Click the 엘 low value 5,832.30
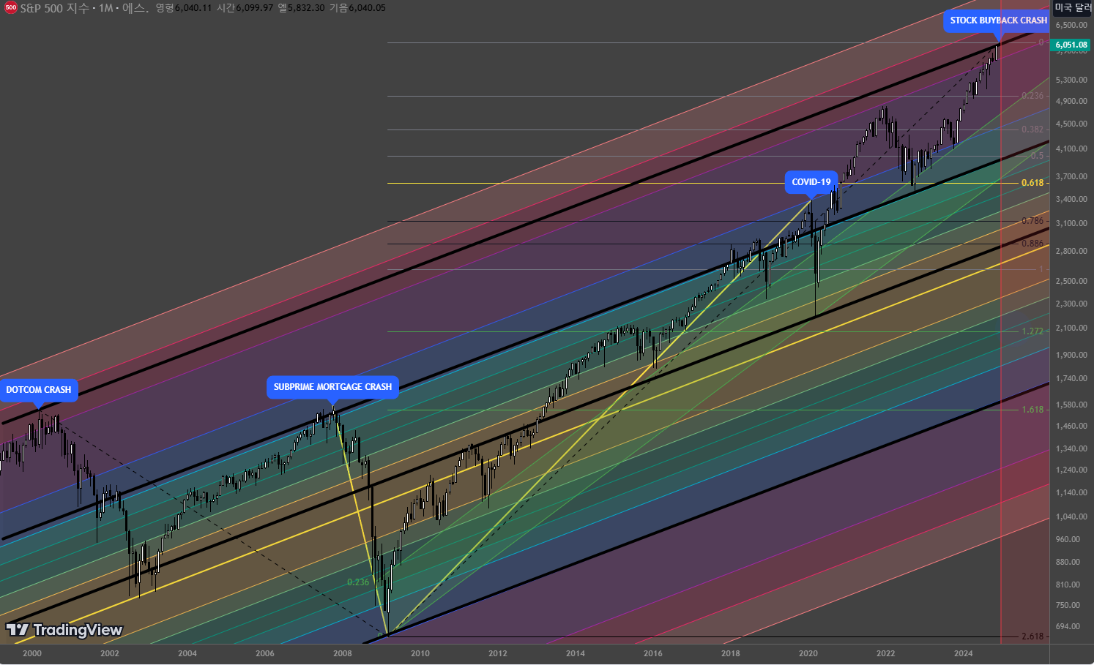The height and width of the screenshot is (665, 1094). 306,8
